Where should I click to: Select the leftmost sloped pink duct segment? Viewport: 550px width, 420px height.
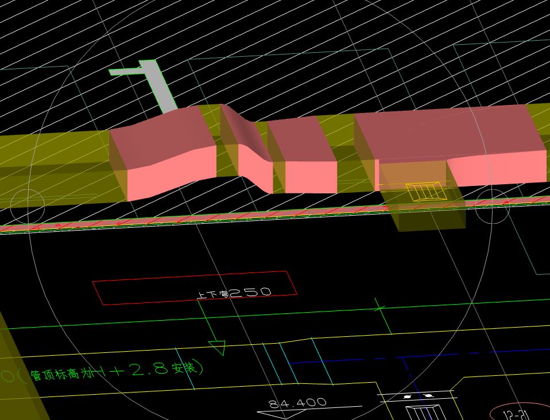[162, 153]
